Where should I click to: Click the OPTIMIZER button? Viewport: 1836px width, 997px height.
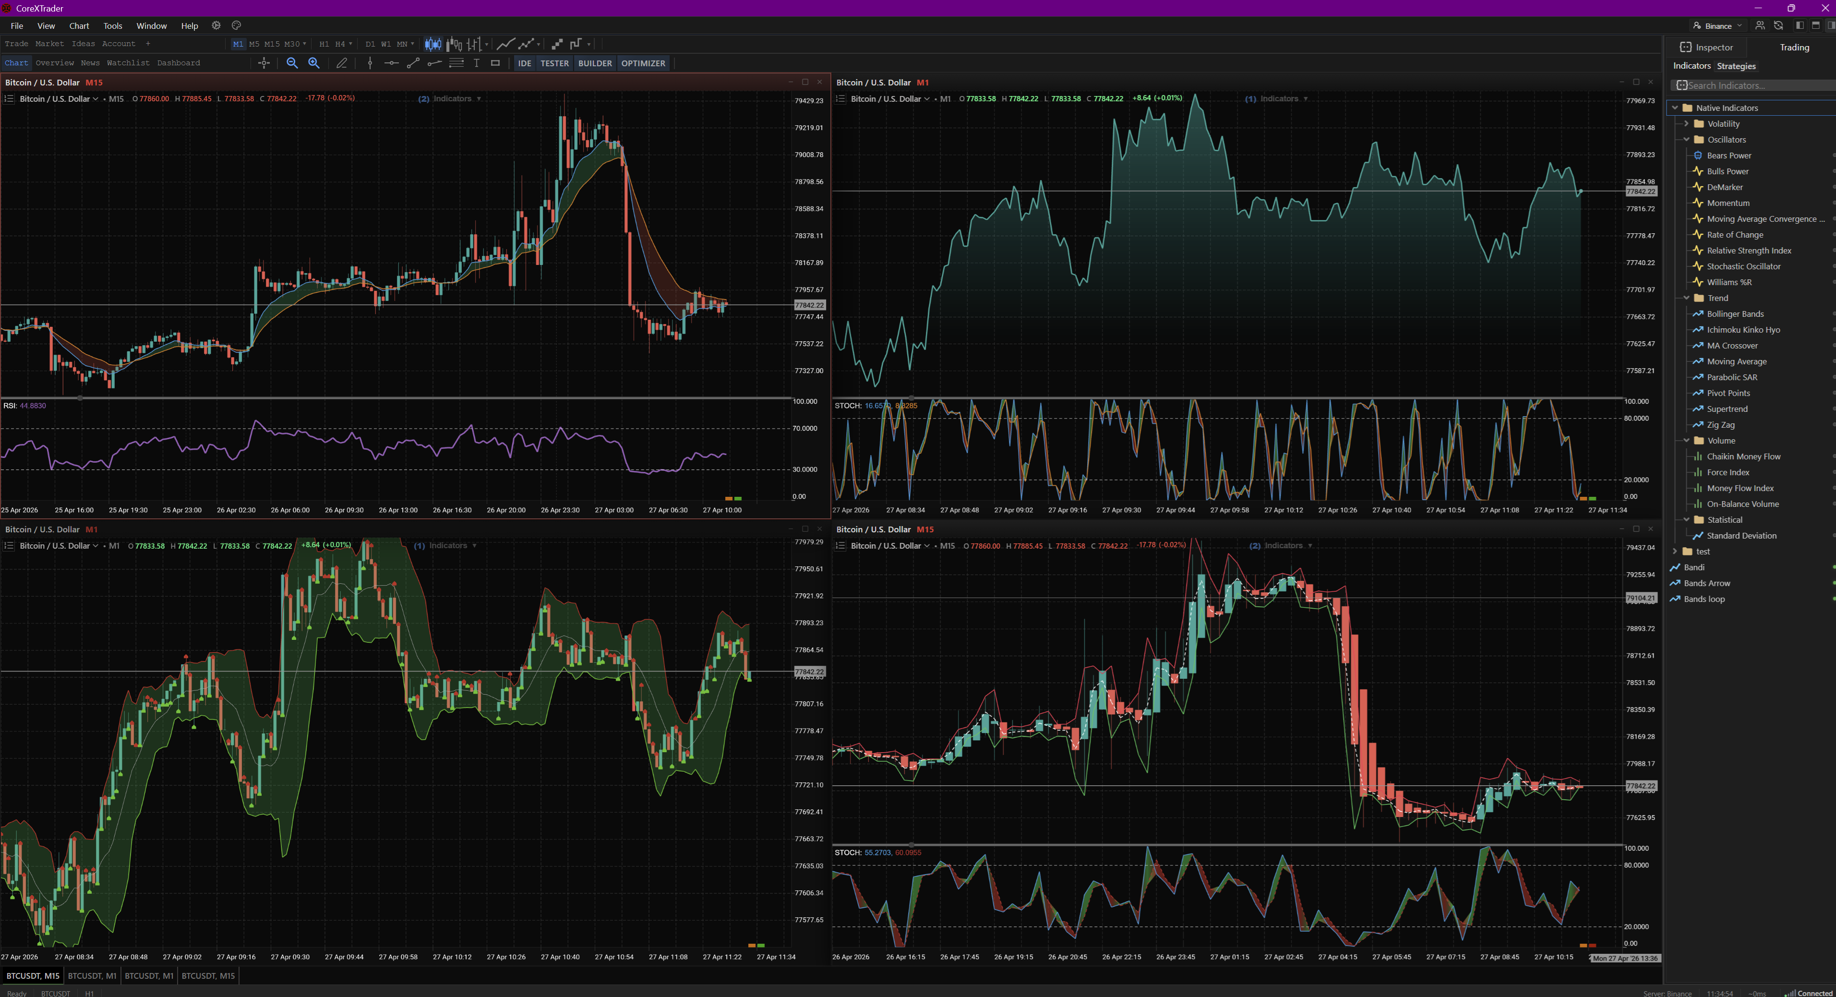click(643, 63)
